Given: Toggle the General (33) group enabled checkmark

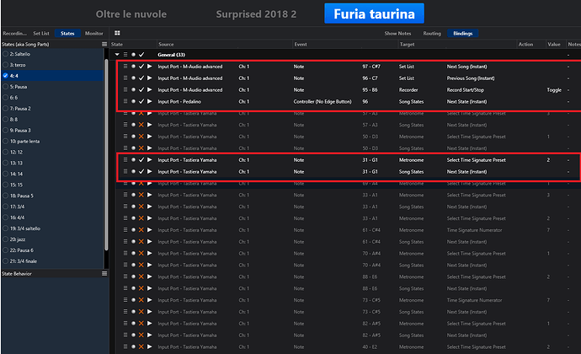Looking at the screenshot, I should [x=141, y=55].
